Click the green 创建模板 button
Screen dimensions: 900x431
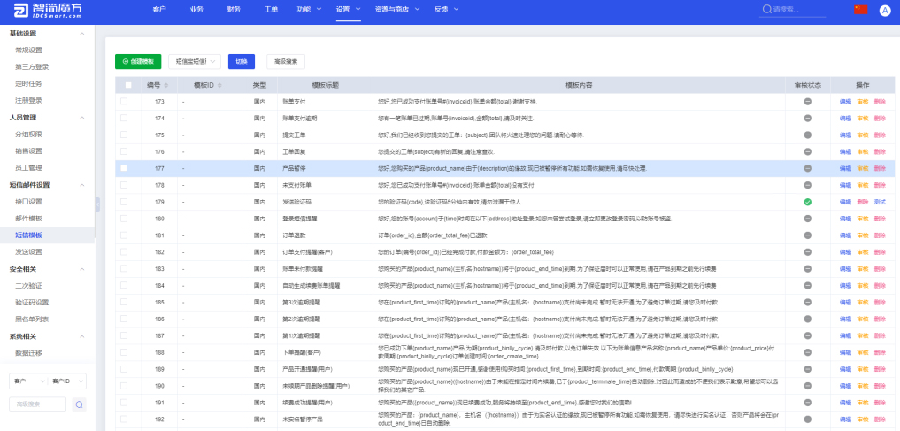138,61
